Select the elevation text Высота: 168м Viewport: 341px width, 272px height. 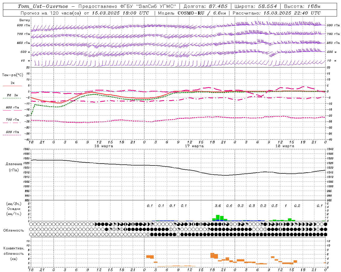click(x=302, y=6)
